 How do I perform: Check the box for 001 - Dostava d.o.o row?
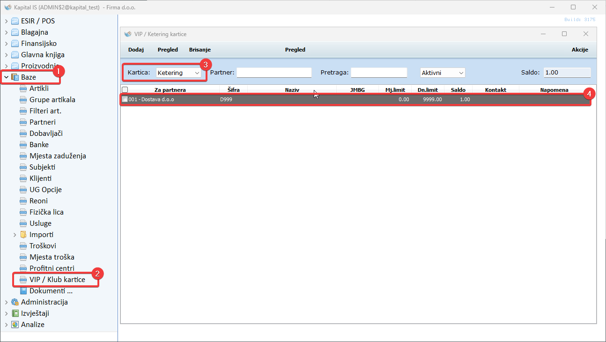coord(125,99)
